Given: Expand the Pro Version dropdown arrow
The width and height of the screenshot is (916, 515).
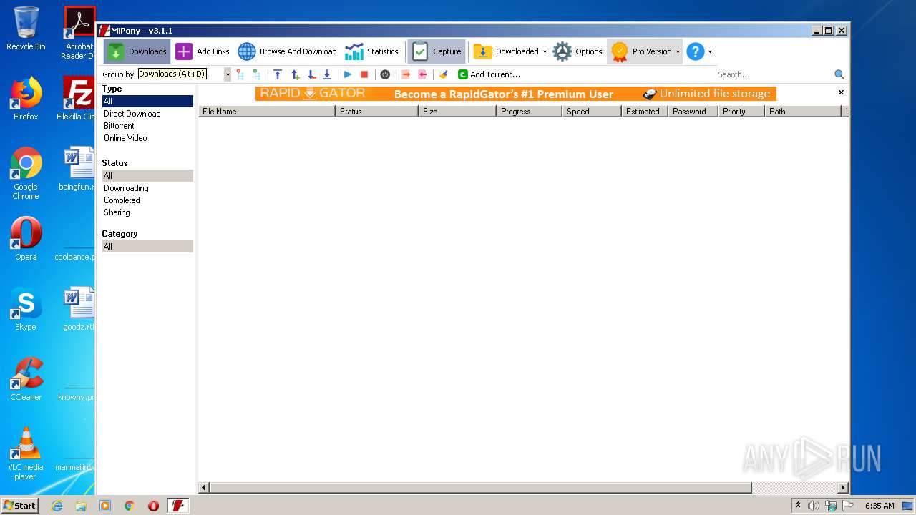Looking at the screenshot, I should pos(678,51).
